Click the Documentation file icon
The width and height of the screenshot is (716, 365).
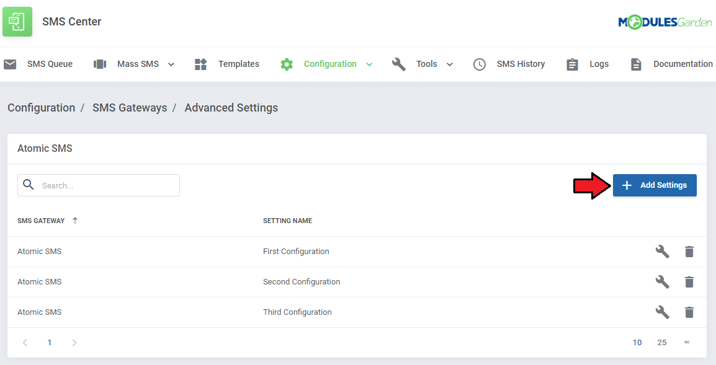click(x=636, y=64)
